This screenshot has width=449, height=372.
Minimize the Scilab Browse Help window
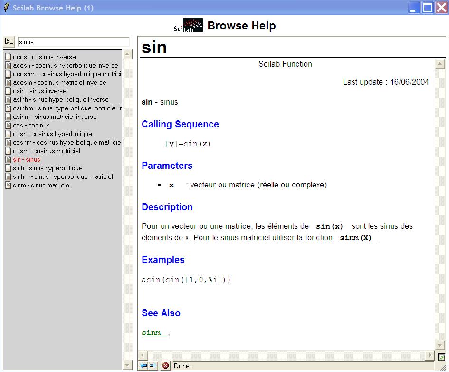(x=414, y=8)
